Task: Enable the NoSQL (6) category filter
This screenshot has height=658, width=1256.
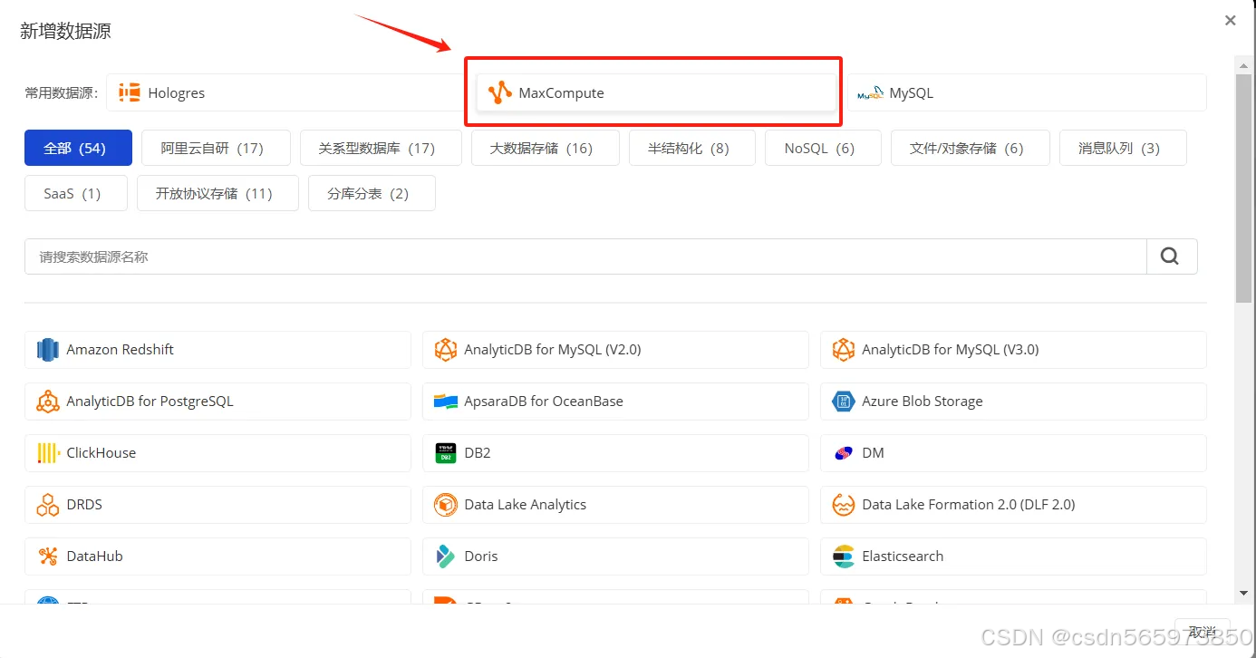Action: point(823,147)
